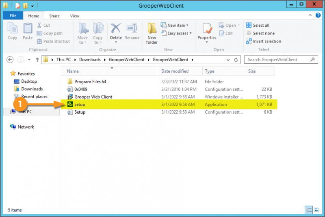Click Paste shortcut in the ribbon

(x=54, y=41)
